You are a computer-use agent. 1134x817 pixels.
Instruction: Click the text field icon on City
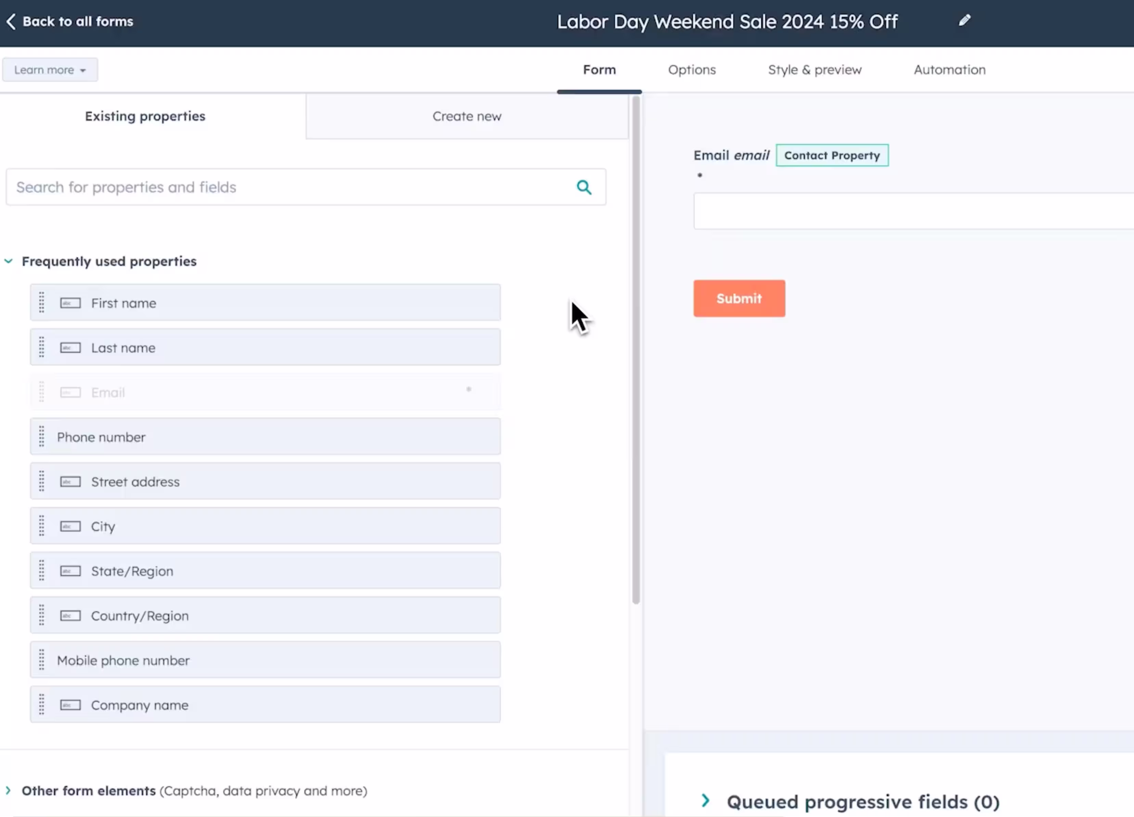70,527
